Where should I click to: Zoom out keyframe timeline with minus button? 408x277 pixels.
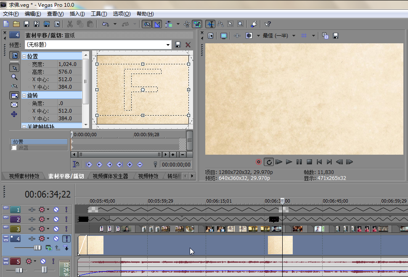(x=183, y=155)
